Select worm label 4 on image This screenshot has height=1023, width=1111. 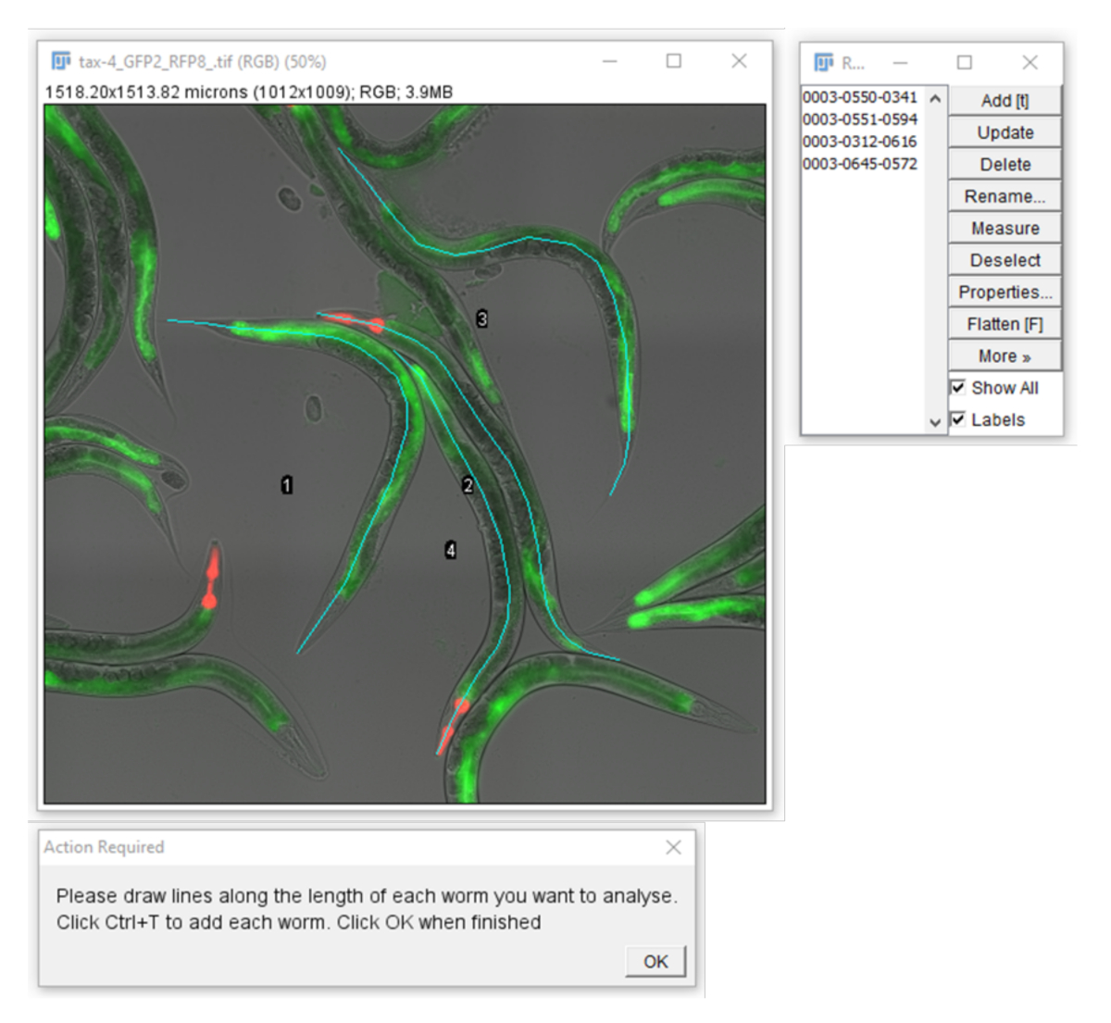pos(451,551)
